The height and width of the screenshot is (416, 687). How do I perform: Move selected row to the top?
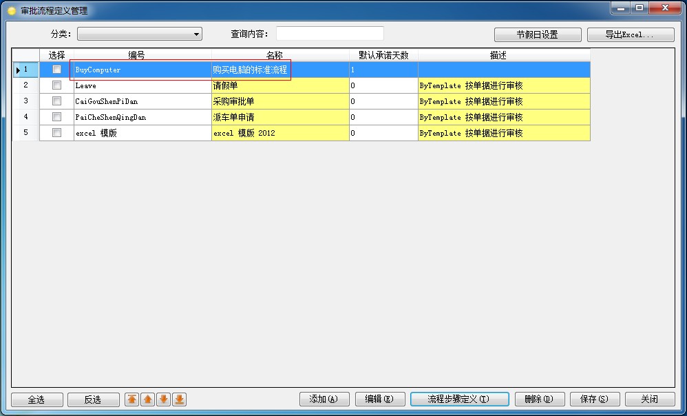[132, 399]
